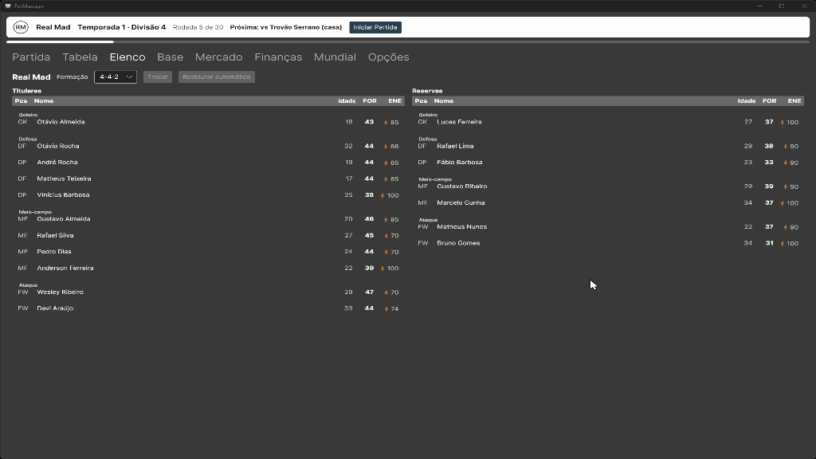
Task: Click the Rodada 5 de 30 text
Action: (198, 27)
